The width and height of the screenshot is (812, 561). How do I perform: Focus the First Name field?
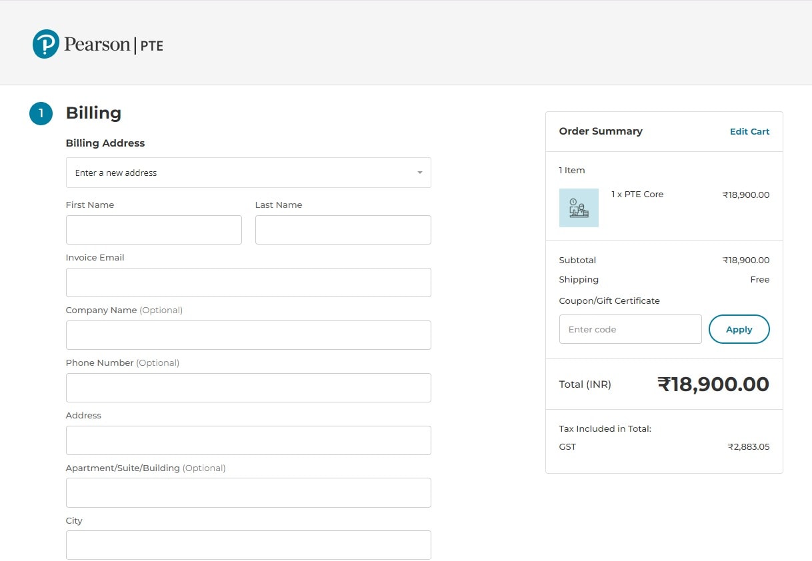tap(154, 230)
